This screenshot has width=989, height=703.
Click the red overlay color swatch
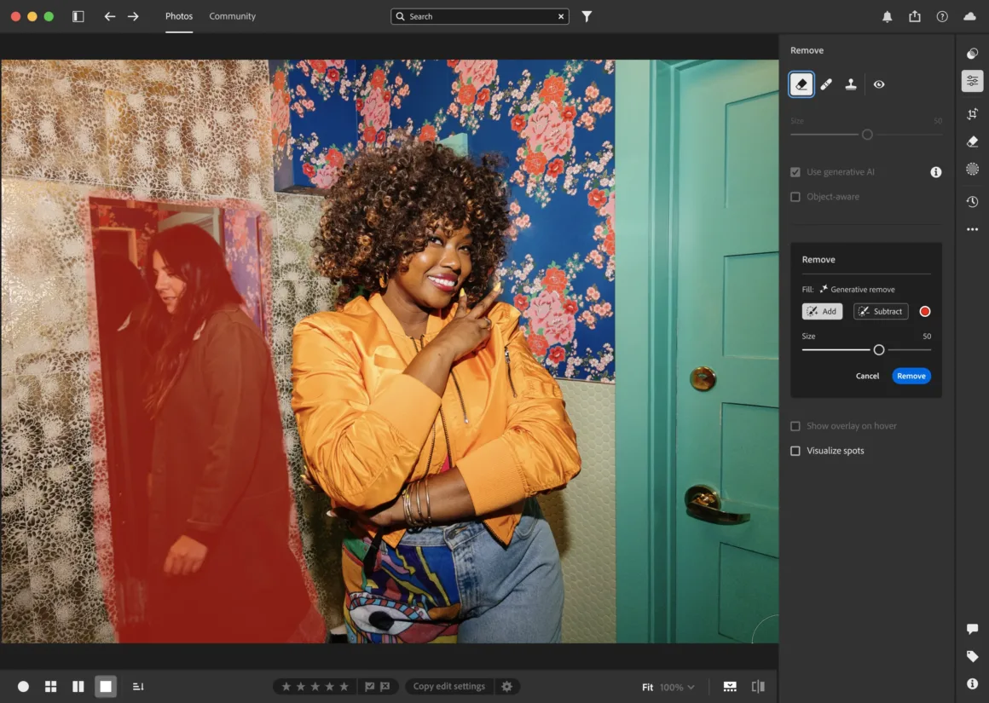(925, 312)
